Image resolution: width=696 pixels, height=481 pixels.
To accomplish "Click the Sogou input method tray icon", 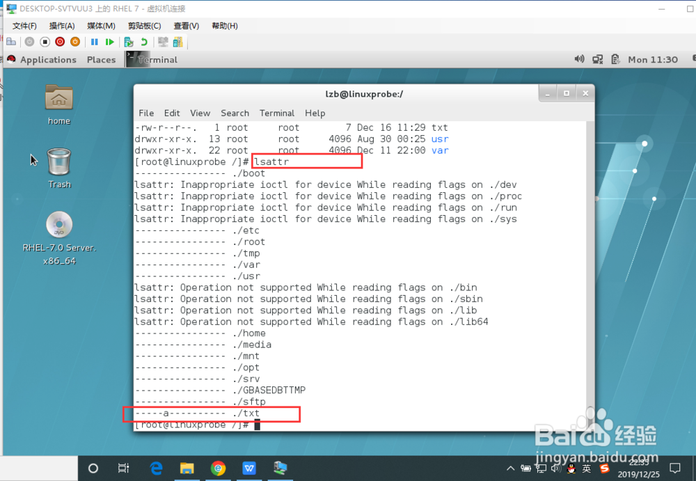I will coord(604,468).
